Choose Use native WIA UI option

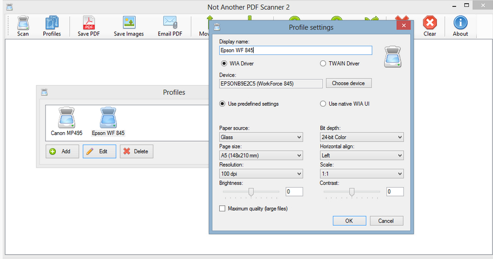[323, 104]
